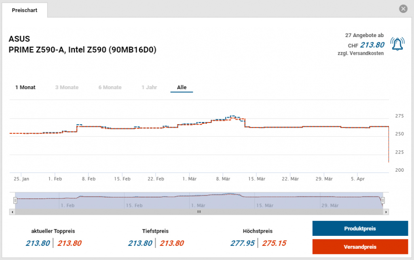The height and width of the screenshot is (260, 414).
Task: Select the 3 Monate time range
Action: (67, 87)
